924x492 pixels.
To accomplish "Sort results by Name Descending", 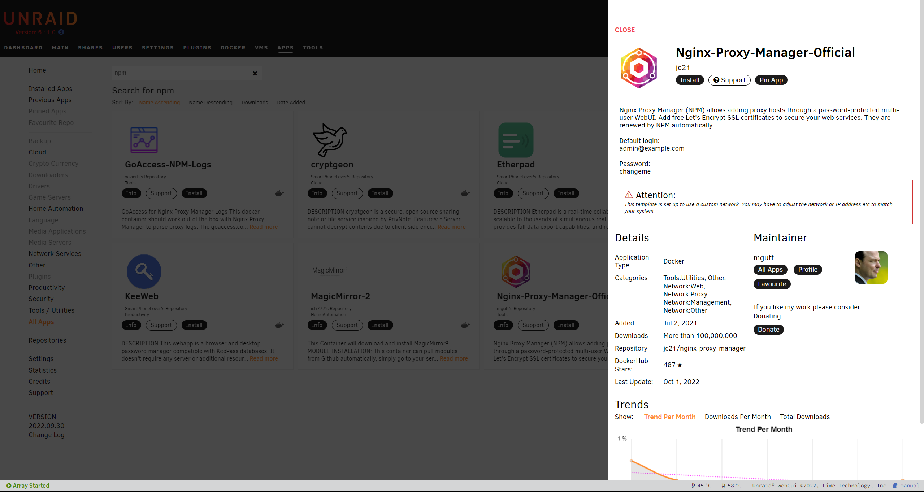I will tap(211, 103).
